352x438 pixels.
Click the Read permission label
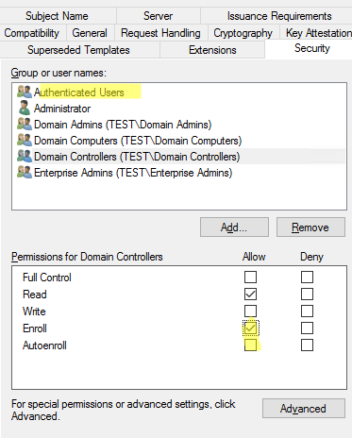coord(35,295)
